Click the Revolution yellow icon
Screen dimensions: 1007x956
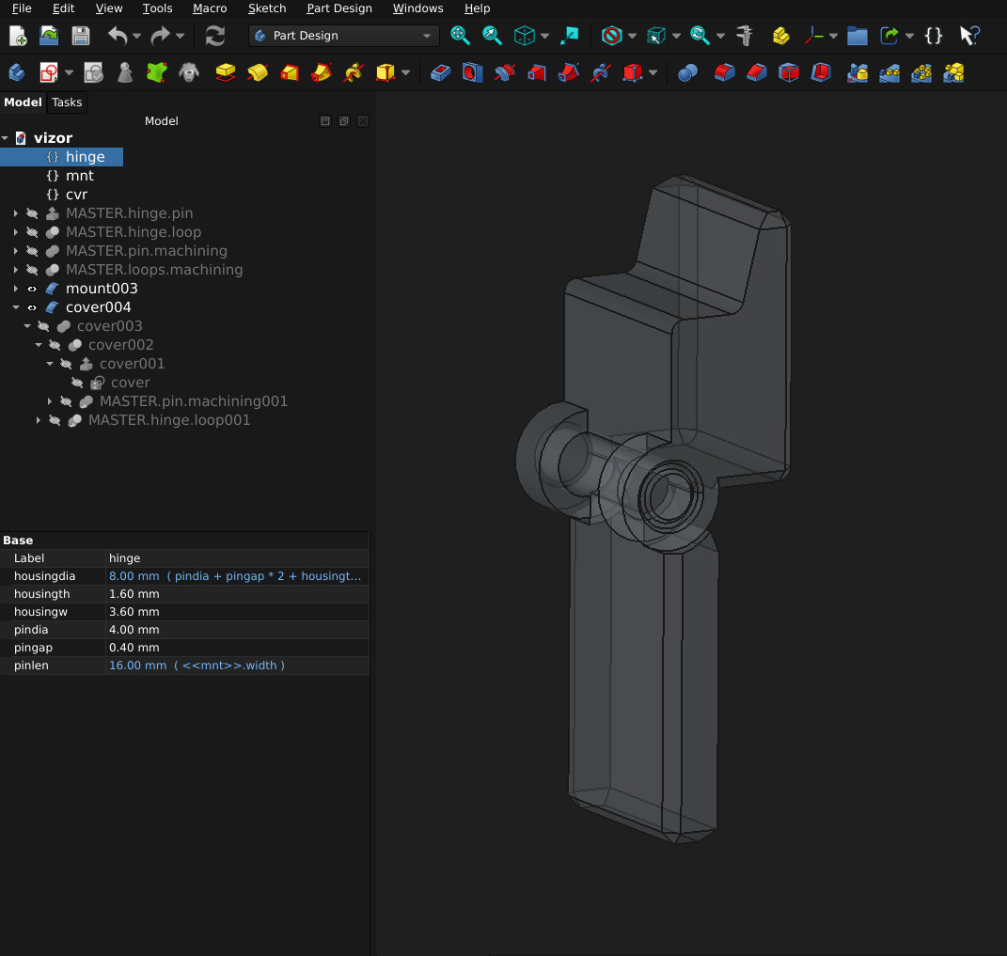(x=258, y=72)
